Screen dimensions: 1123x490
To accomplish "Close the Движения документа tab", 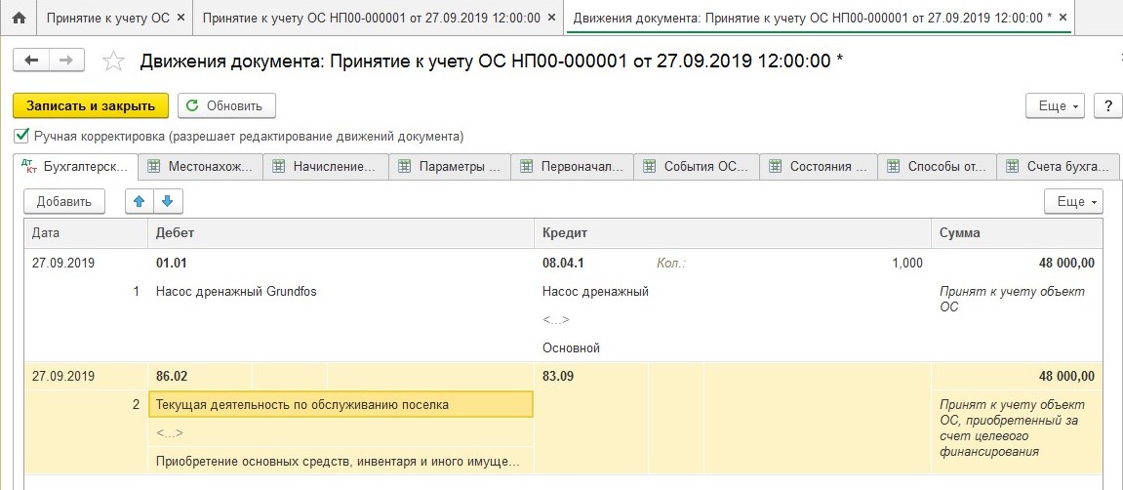I will (x=1063, y=18).
